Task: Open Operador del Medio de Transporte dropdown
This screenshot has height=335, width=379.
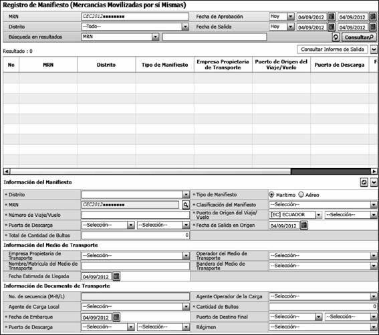Action: click(x=374, y=256)
